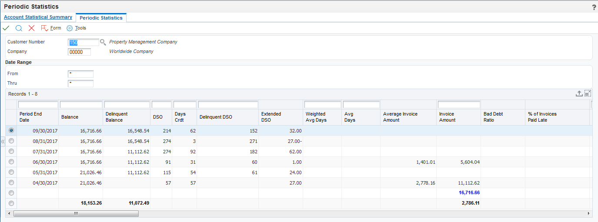Select the Periodic Statistics tab

tap(101, 18)
